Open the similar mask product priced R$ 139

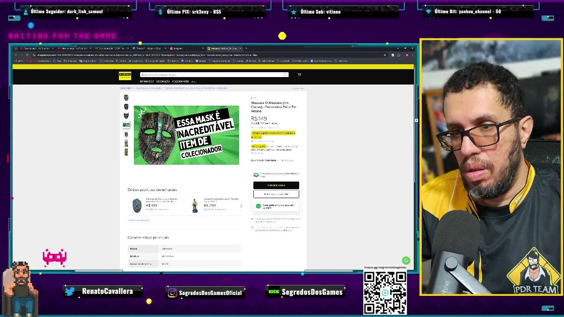[156, 205]
